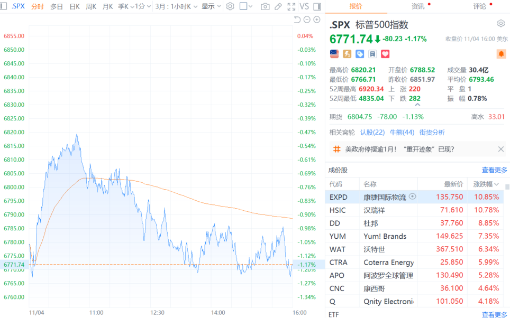Click the US flag market icon
This screenshot has height=318, width=510.
click(x=334, y=54)
